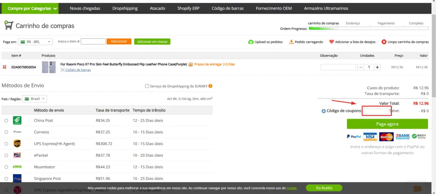Click the Correios logo icon
The height and width of the screenshot is (194, 436).
(17, 132)
